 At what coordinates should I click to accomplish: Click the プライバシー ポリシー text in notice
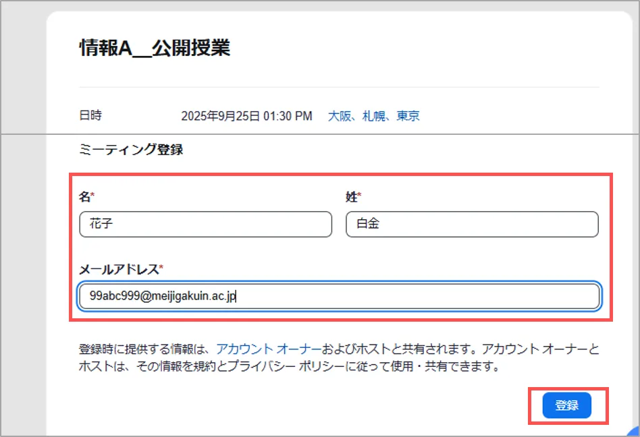tap(294, 368)
